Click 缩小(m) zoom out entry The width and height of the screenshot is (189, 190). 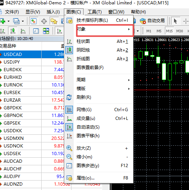pos(99,157)
